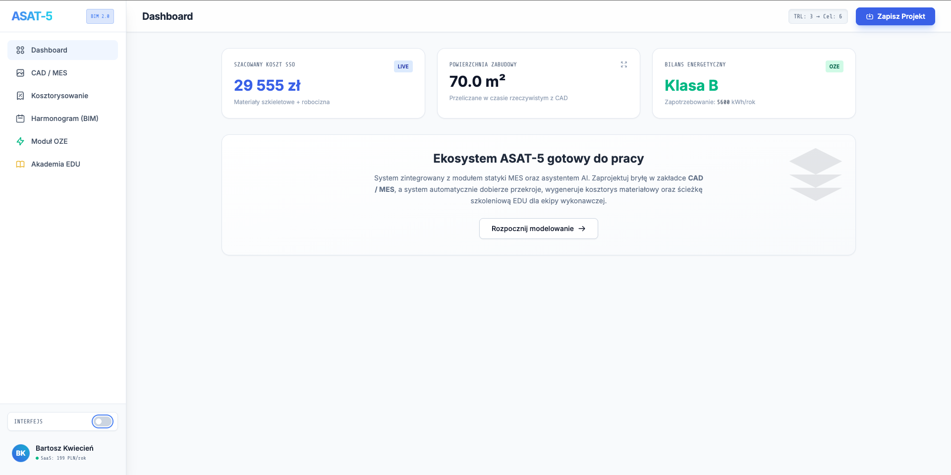Click the BIM 2.0 version badge

click(100, 16)
